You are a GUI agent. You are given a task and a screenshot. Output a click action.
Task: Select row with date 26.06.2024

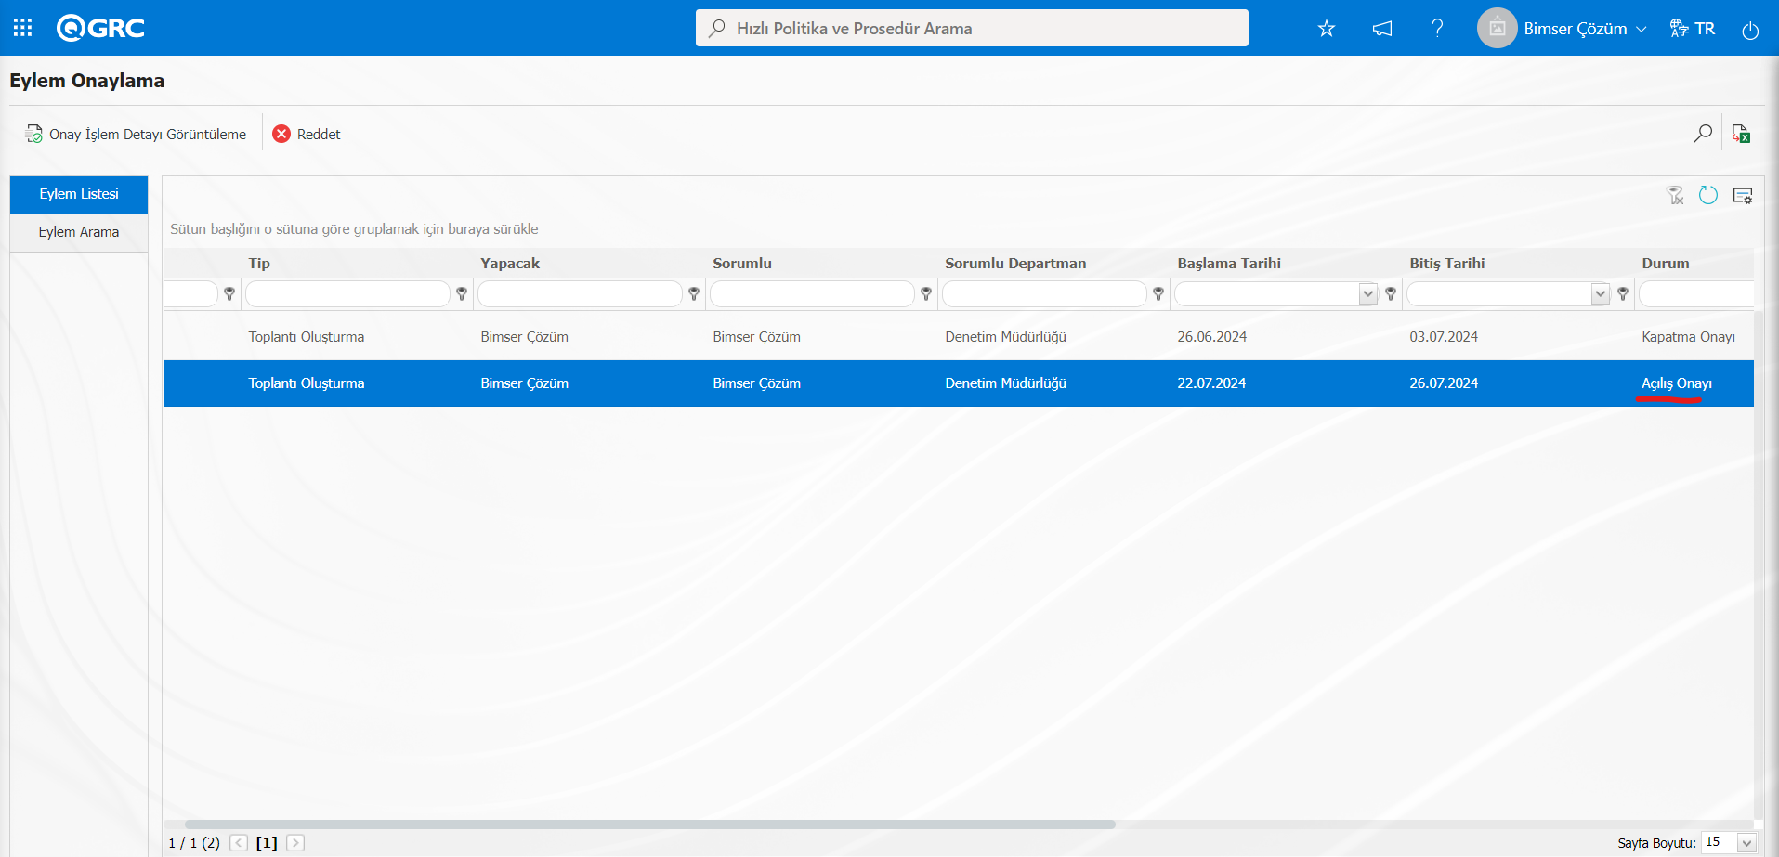(958, 337)
